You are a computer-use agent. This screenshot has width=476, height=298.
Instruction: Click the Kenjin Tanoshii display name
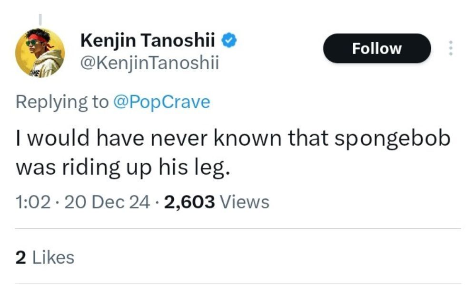click(149, 41)
